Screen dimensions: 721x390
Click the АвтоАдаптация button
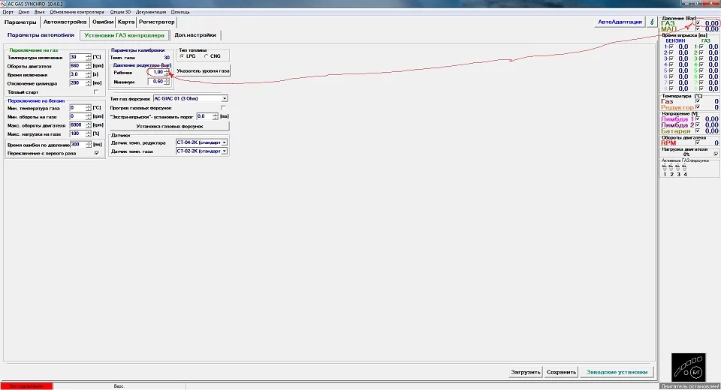pos(620,22)
